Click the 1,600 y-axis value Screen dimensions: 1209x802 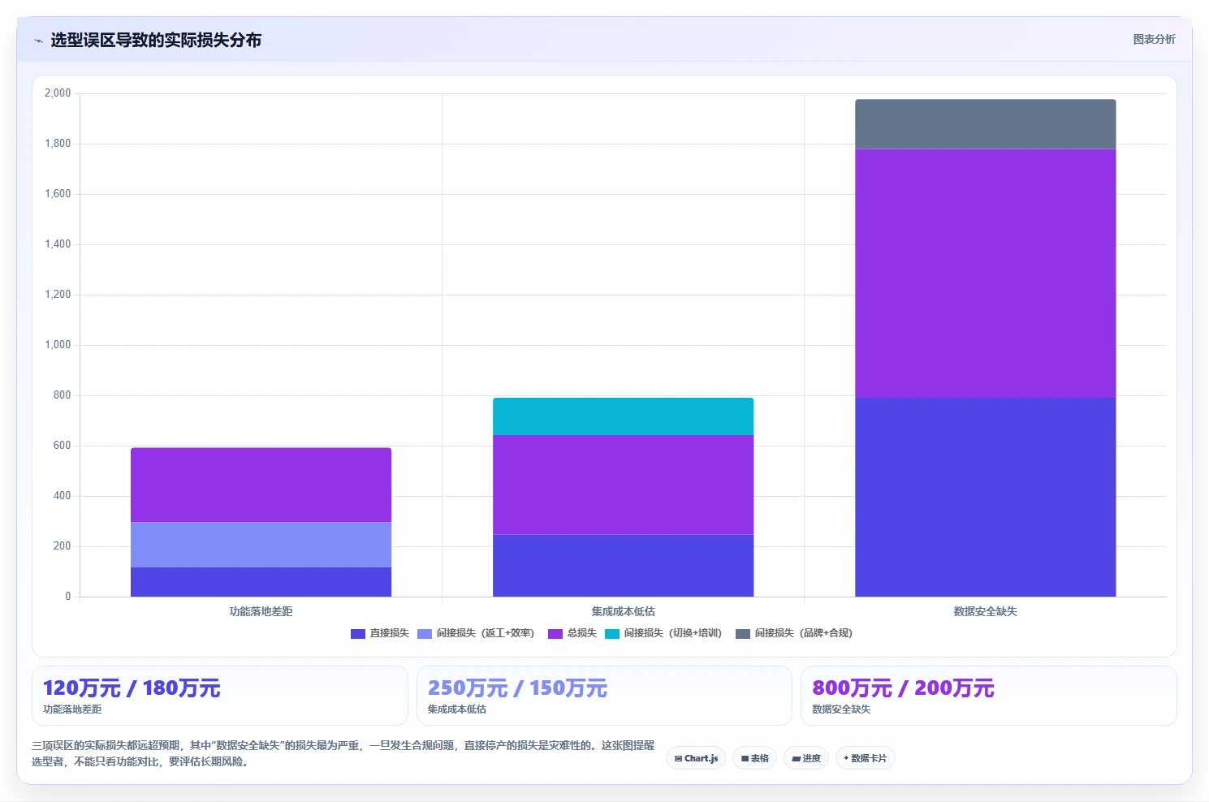[x=58, y=194]
